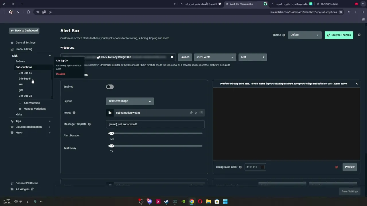The width and height of the screenshot is (367, 206).
Task: Collapse the Kick section in sidebar
Action: (50, 56)
